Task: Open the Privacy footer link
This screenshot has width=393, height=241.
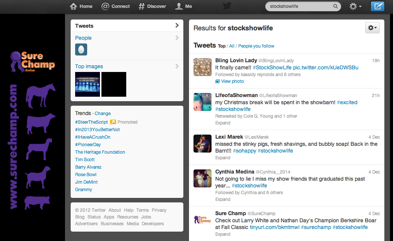Action: point(159,210)
